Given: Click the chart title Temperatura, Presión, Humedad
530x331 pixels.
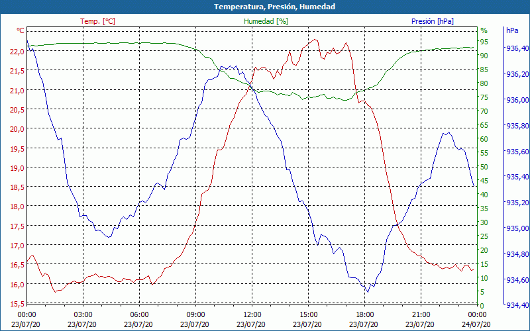Looking at the screenshot, I should (x=274, y=7).
